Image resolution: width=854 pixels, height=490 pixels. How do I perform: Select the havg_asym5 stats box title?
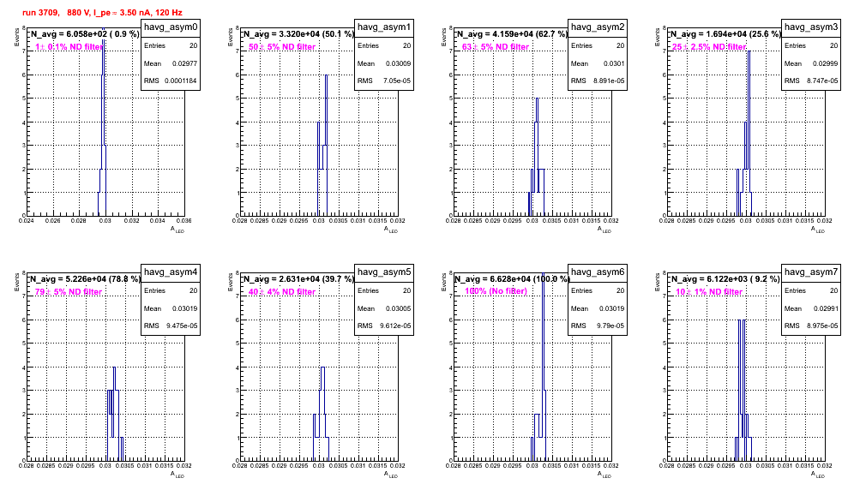pyautogui.click(x=384, y=272)
